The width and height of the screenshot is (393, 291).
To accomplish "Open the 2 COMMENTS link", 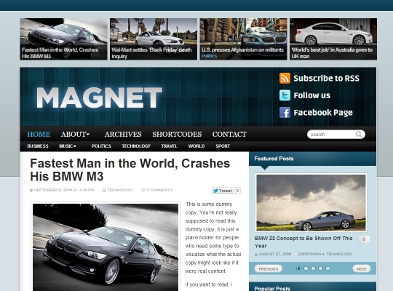I will point(159,190).
